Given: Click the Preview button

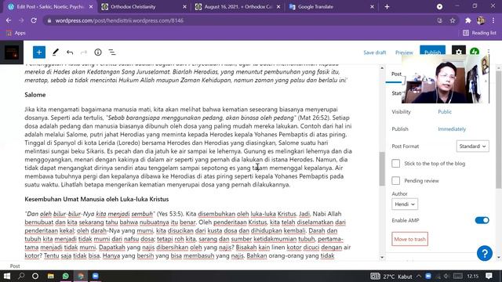Looking at the screenshot, I should 404,52.
